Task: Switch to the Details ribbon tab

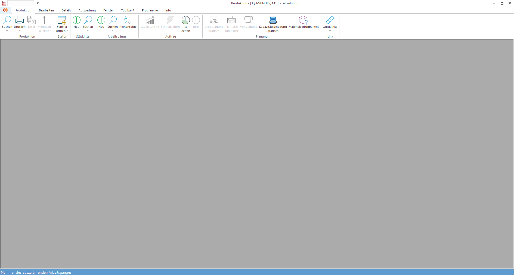Action: (x=66, y=10)
